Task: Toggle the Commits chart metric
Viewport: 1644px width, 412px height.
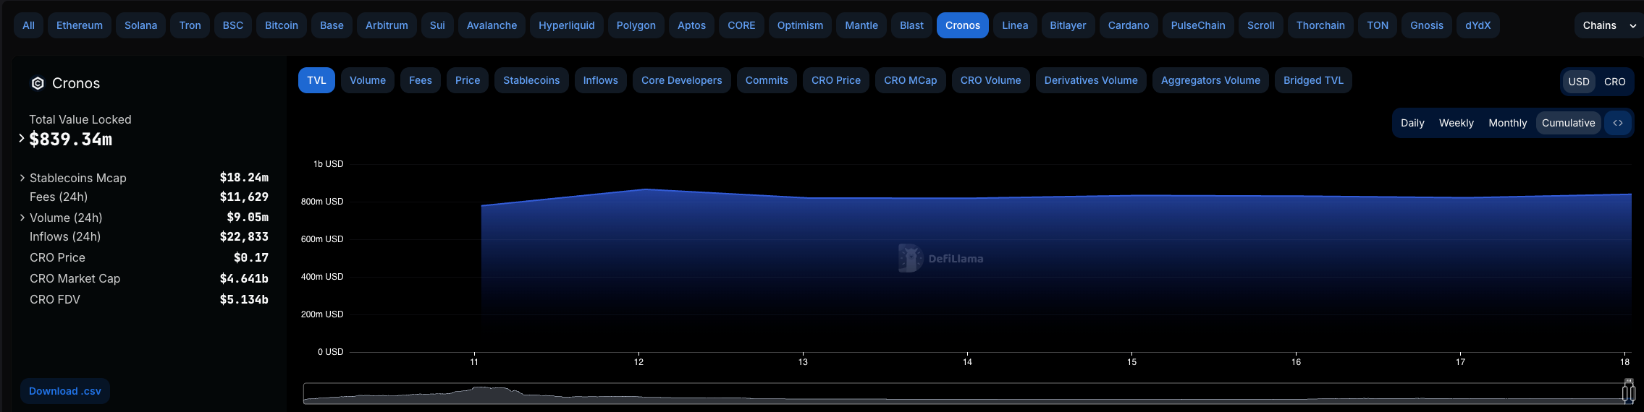Action: click(x=767, y=80)
